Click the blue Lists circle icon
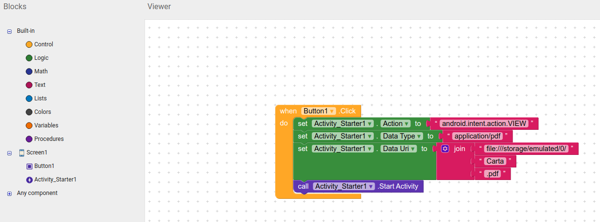600x222 pixels. pos(29,98)
